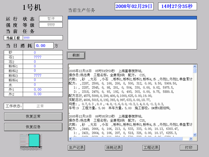Click the cyan tank level icon

34,141
